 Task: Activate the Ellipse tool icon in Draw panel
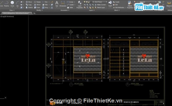pos(21,5)
